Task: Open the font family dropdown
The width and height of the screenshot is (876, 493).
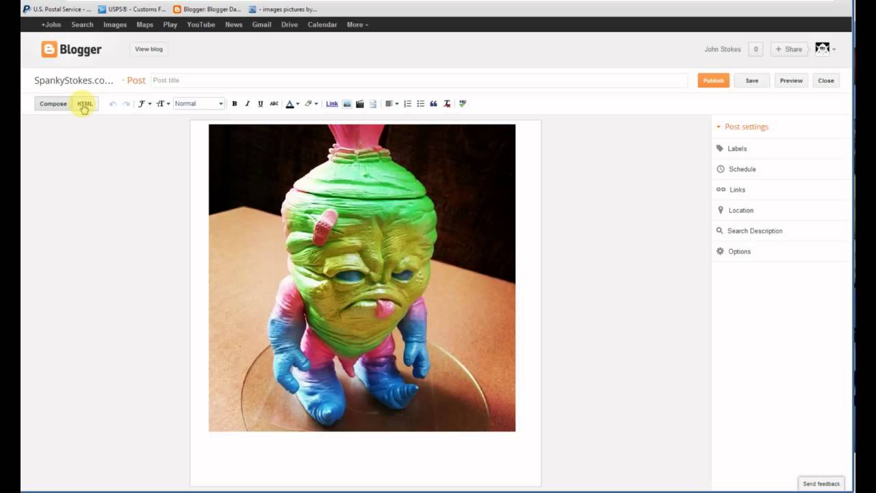Action: coord(144,104)
